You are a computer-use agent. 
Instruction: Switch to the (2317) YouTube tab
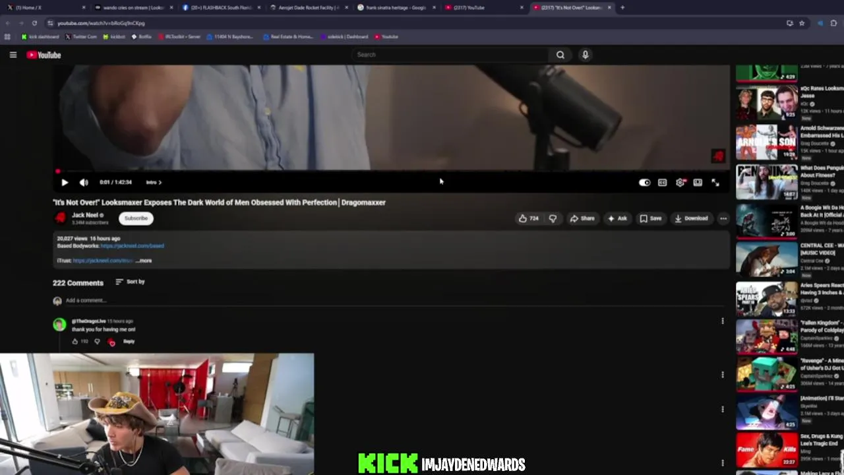click(484, 7)
